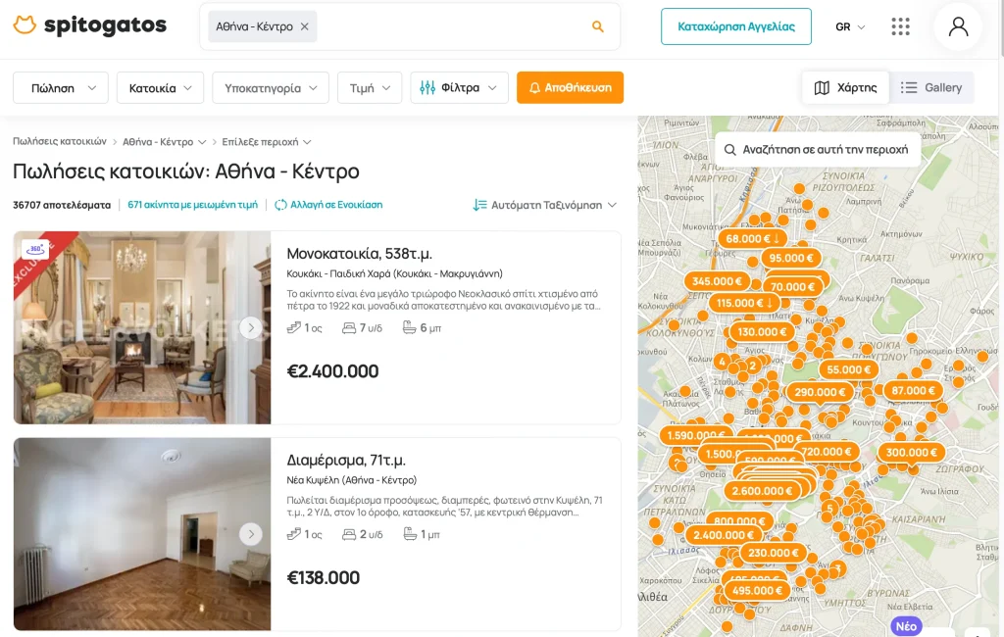Open the user profile icon
This screenshot has width=1004, height=637.
(958, 26)
